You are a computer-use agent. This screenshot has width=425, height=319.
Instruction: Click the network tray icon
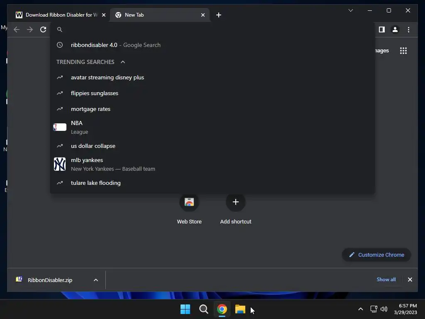click(x=374, y=309)
